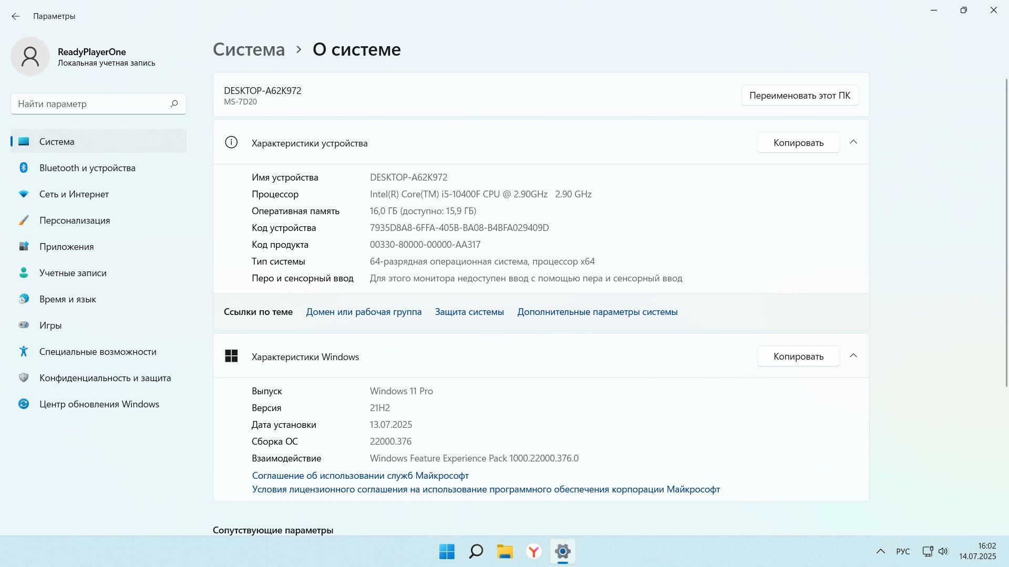1009x567 pixels.
Task: Copy device specs with Копировать button
Action: (798, 143)
